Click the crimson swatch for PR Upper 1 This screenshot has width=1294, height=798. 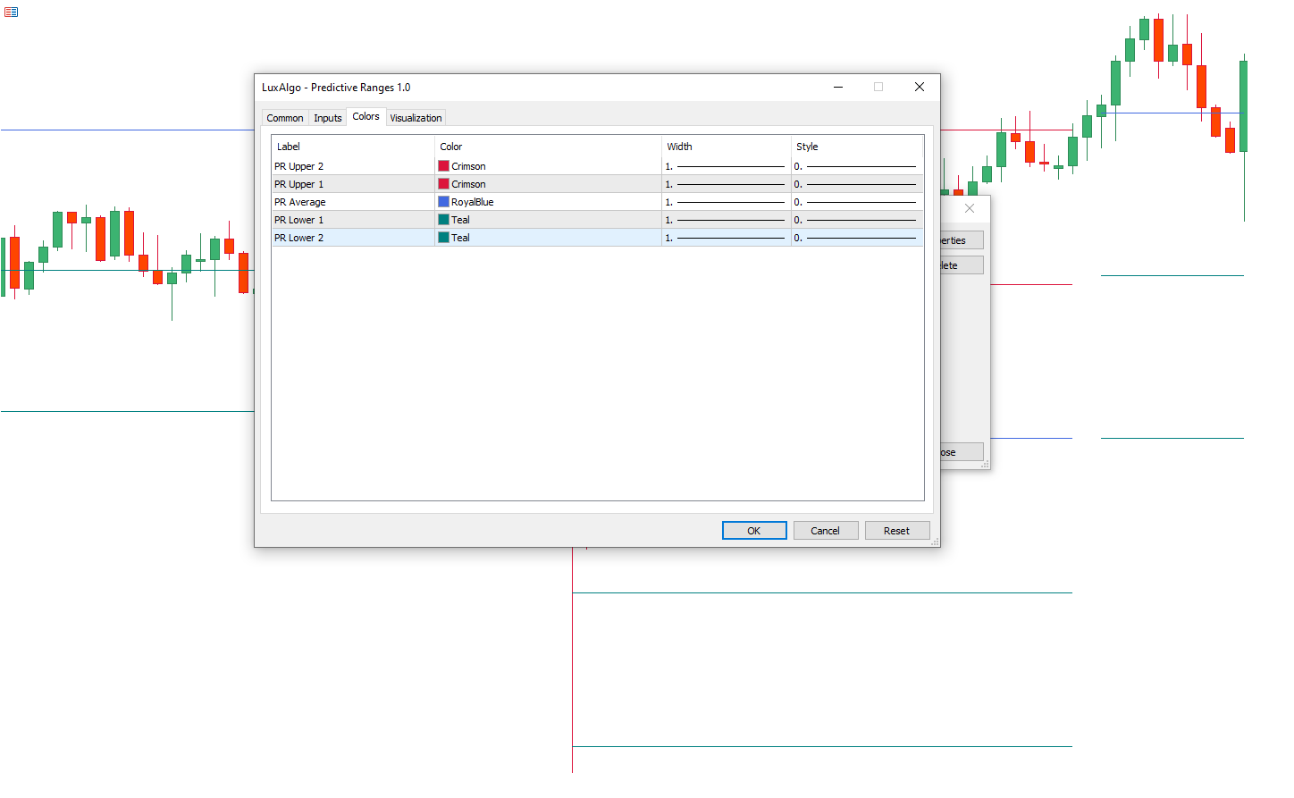pos(443,184)
